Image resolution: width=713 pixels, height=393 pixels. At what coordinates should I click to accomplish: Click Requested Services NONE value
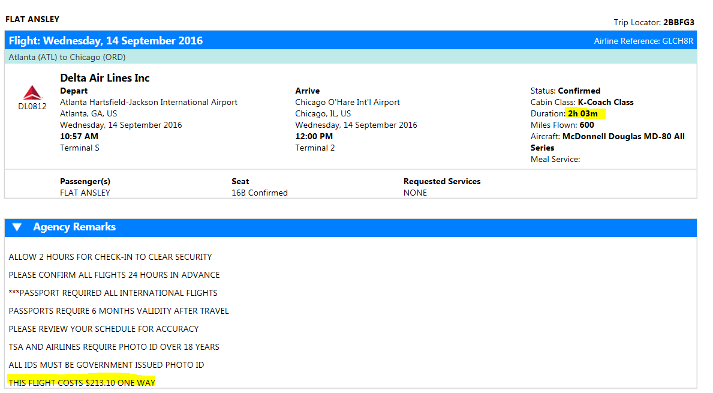pyautogui.click(x=415, y=193)
